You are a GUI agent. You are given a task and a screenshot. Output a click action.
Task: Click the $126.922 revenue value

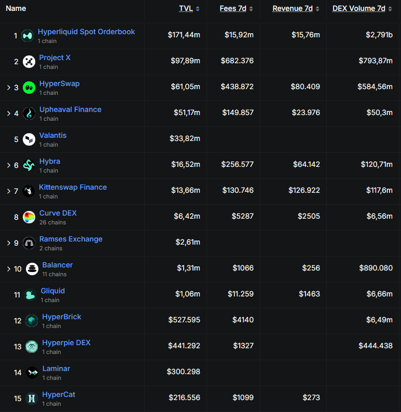pyautogui.click(x=304, y=190)
